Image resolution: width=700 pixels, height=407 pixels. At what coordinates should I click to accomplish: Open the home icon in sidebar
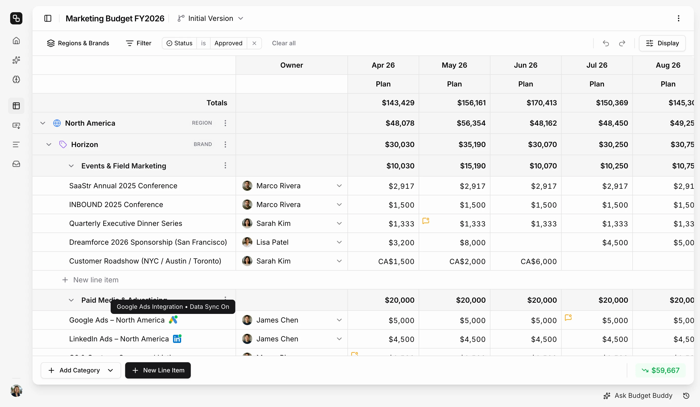pos(16,40)
